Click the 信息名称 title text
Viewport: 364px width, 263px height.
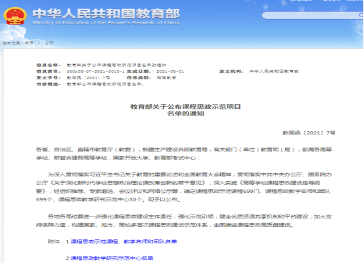click(116, 65)
